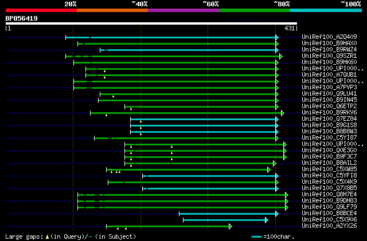Screen dimensions: 367x241
Task: Click the BP056419 query name label
Action: click(x=22, y=18)
